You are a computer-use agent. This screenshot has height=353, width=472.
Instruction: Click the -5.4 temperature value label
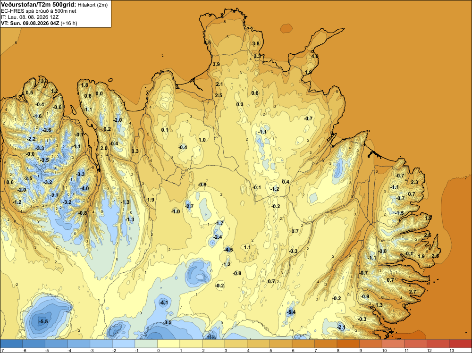pyautogui.click(x=291, y=312)
